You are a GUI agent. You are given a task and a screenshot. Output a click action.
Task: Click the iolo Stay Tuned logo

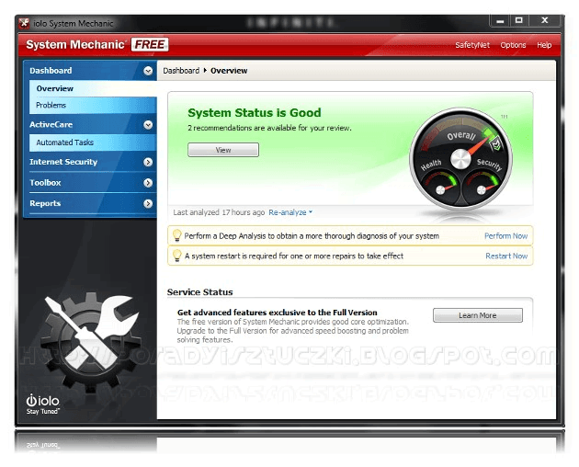tap(42, 404)
